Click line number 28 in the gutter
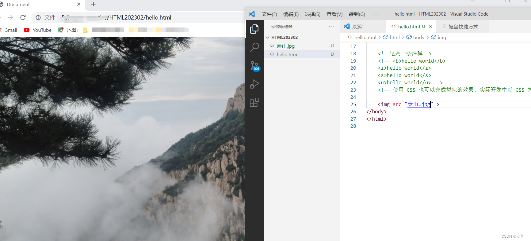 [353, 126]
